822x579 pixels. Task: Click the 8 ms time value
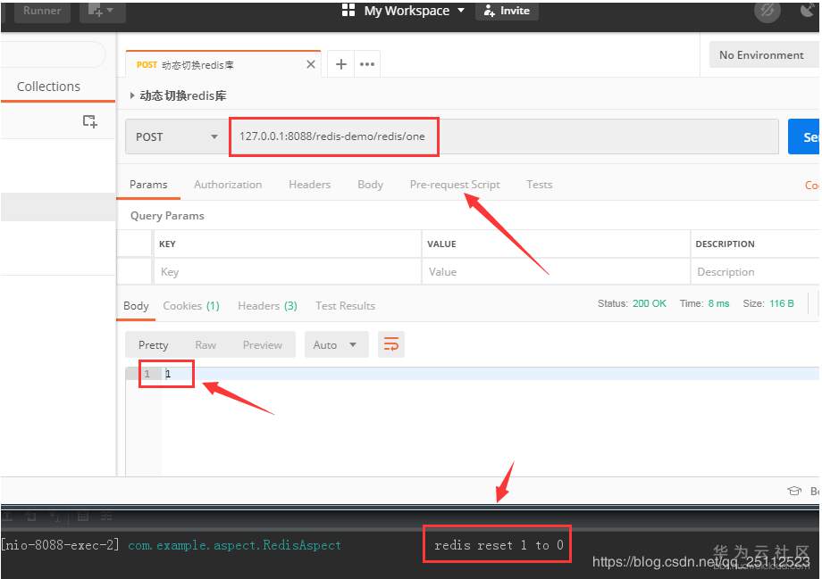point(718,303)
